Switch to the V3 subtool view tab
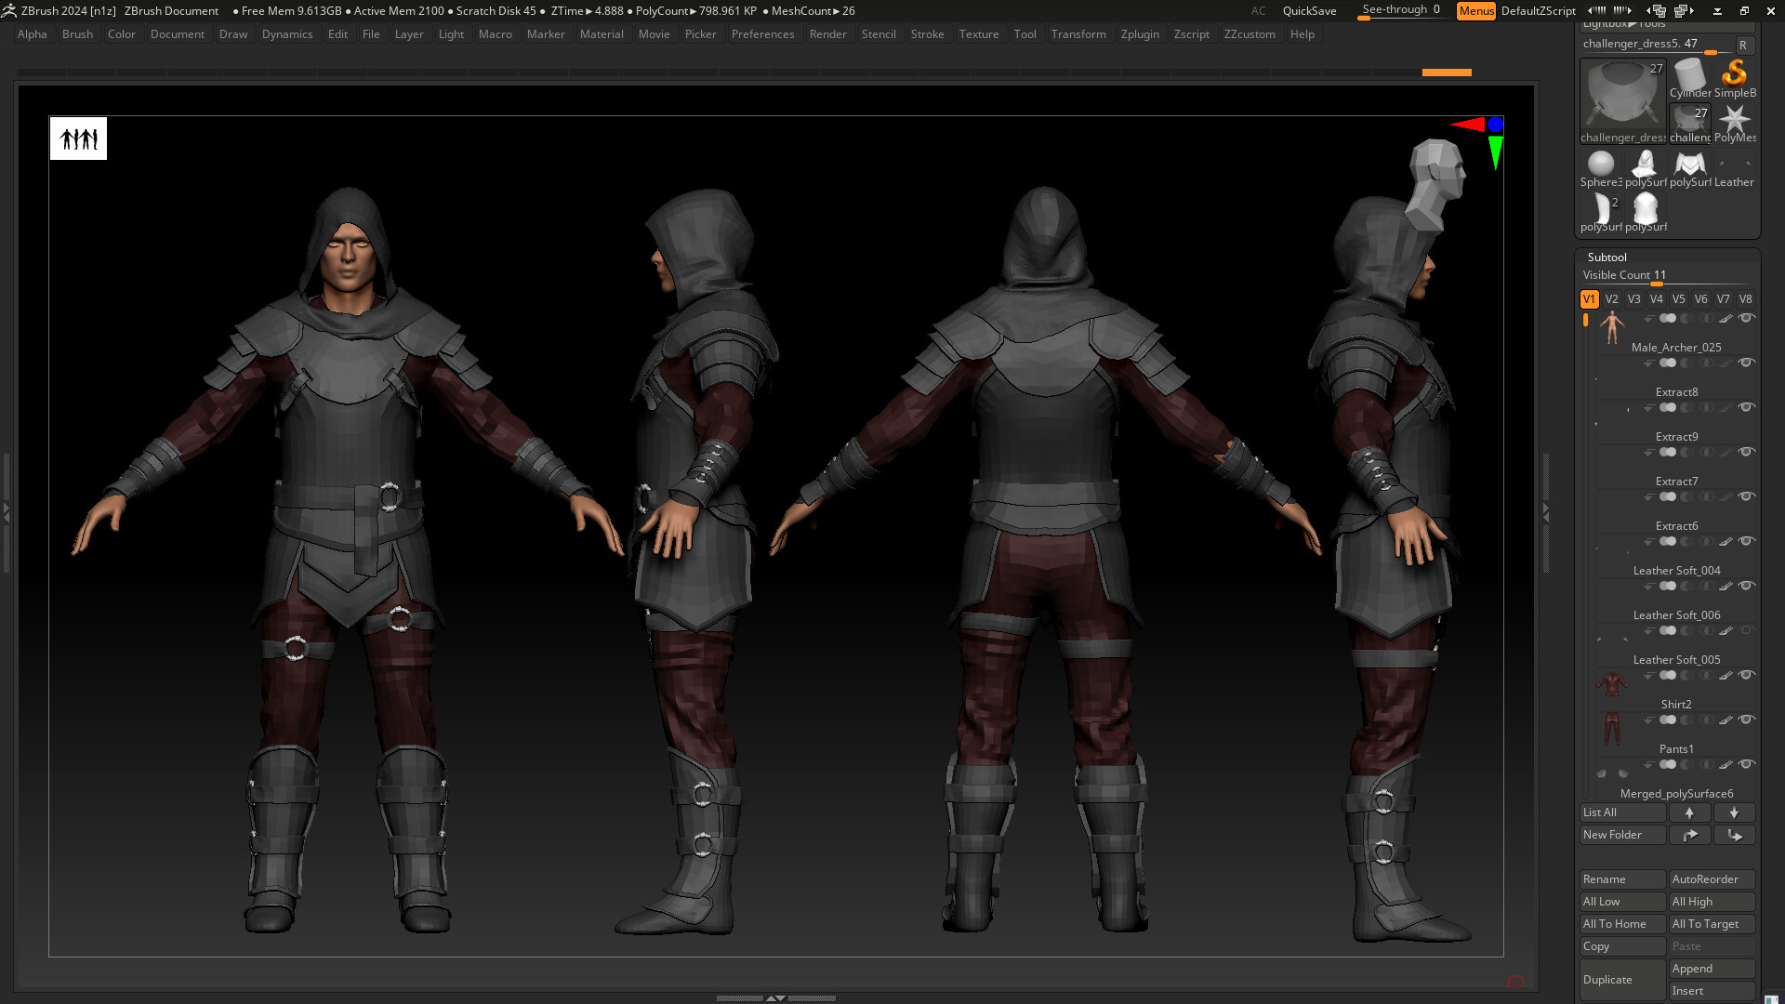 1633,298
